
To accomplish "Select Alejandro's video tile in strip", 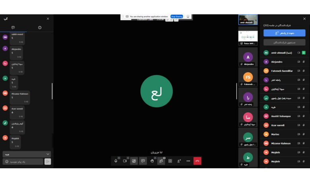I will coord(248,57).
